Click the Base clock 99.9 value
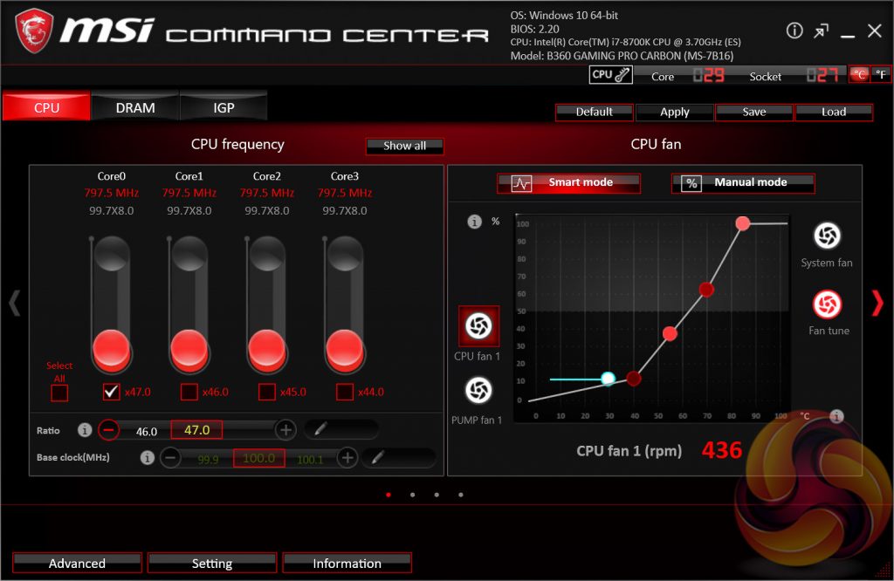 [208, 460]
